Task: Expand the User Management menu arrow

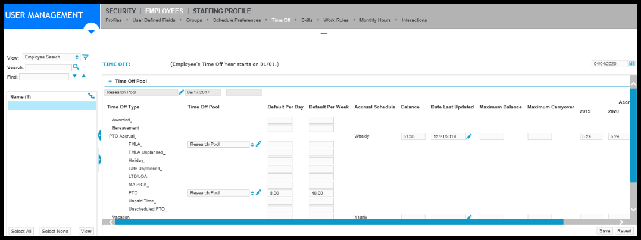Action: click(91, 31)
